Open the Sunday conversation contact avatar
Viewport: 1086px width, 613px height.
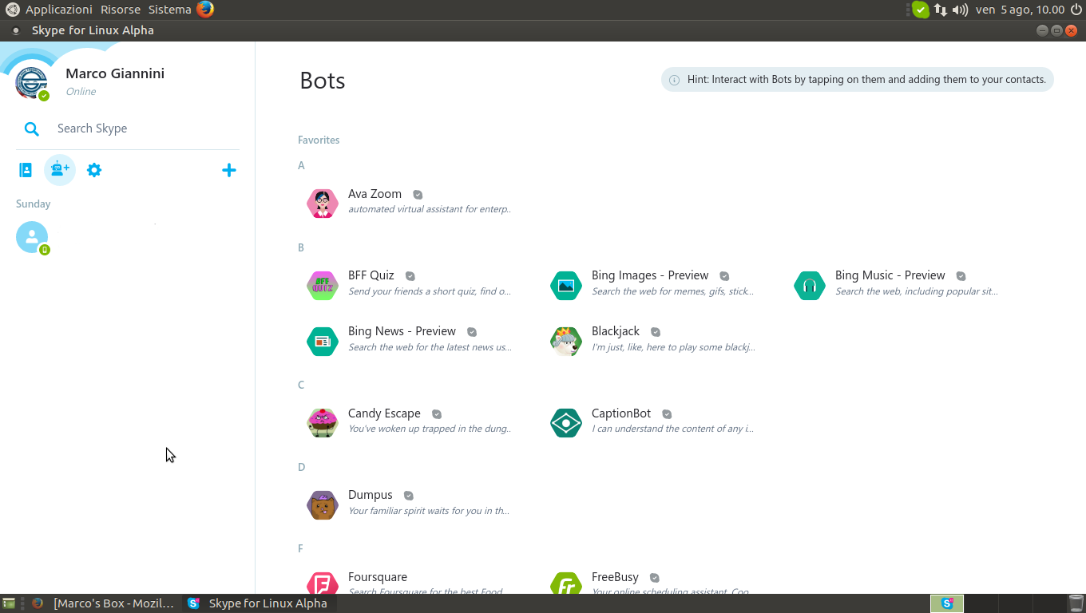click(32, 237)
